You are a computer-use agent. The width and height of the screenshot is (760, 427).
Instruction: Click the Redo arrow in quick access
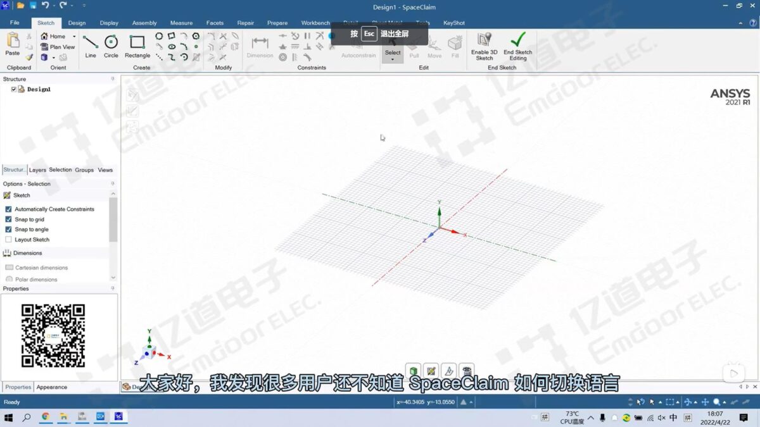[x=63, y=5]
